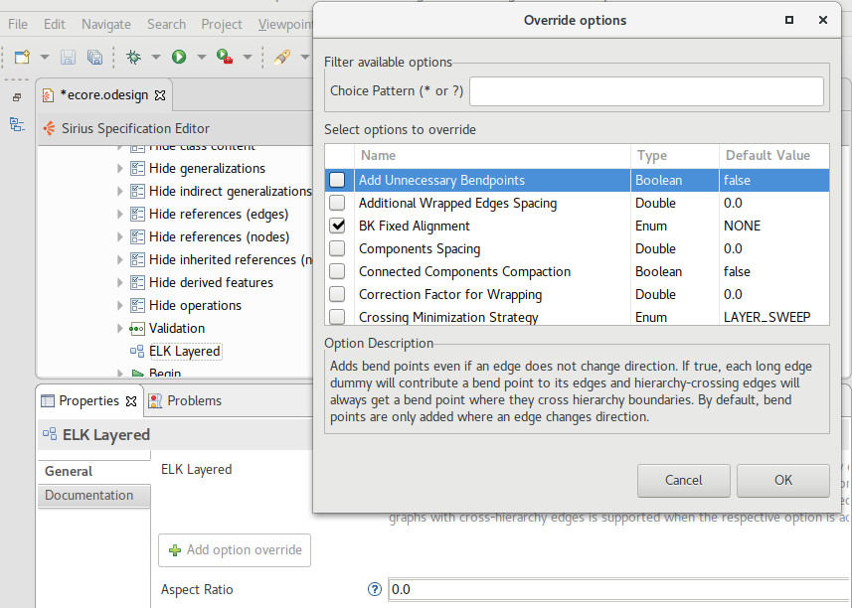This screenshot has width=852, height=608.
Task: Click the Hide generalizations filter icon
Action: pyautogui.click(x=137, y=168)
